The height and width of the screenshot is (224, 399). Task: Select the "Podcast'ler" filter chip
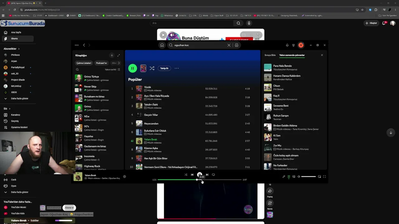pyautogui.click(x=102, y=63)
